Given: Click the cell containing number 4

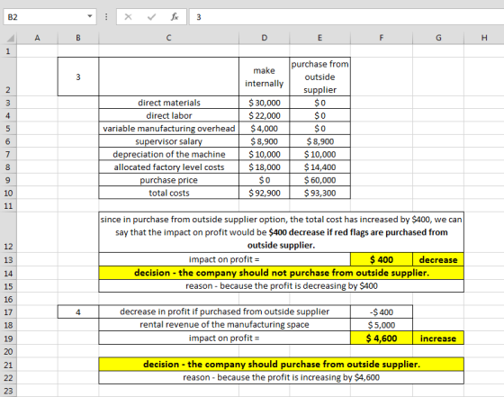Looking at the screenshot, I should tap(78, 311).
